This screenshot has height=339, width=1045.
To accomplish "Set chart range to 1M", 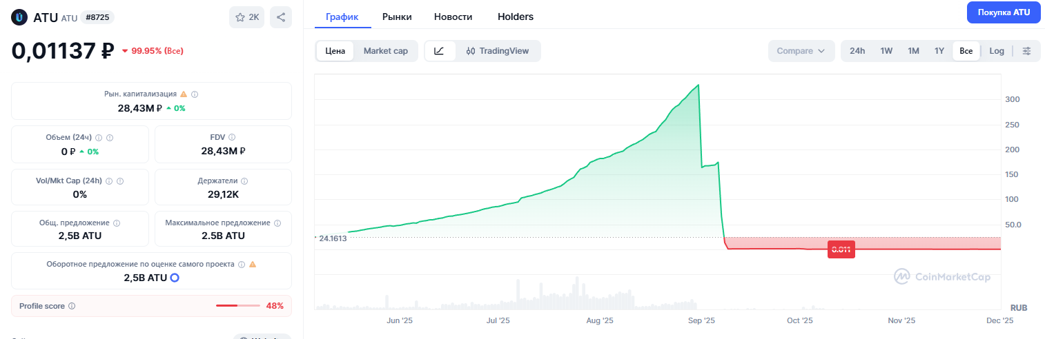I will click(x=913, y=51).
